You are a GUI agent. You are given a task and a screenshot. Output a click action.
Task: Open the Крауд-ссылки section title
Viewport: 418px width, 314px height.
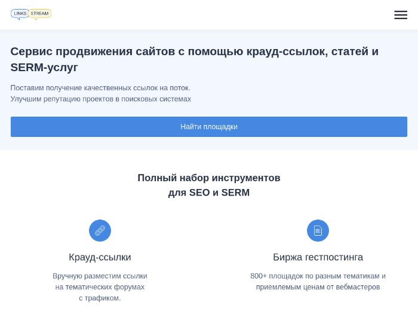point(100,257)
